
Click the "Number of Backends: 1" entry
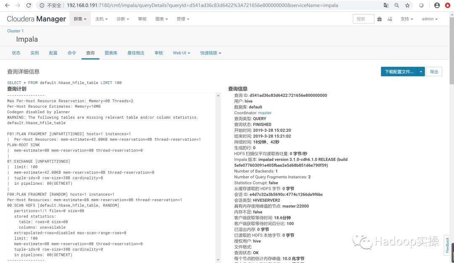[256, 171]
